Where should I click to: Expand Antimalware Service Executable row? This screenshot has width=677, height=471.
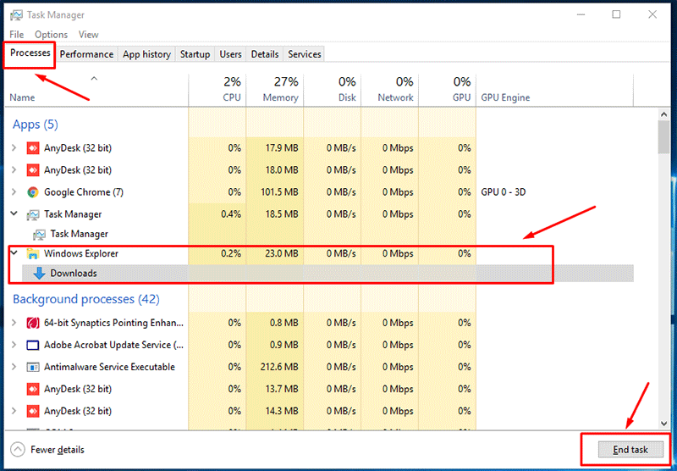pyautogui.click(x=14, y=367)
